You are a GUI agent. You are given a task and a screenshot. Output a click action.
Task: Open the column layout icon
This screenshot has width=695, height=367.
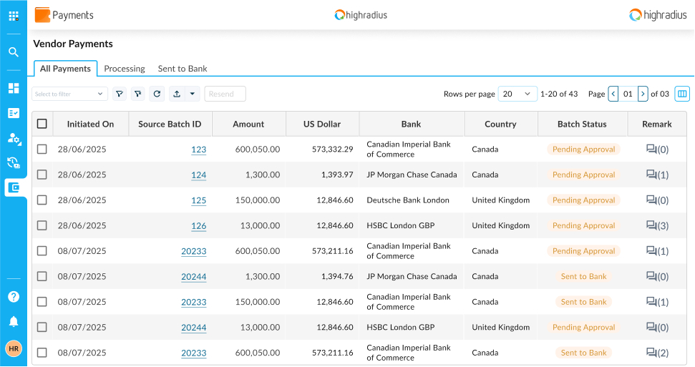pos(682,94)
